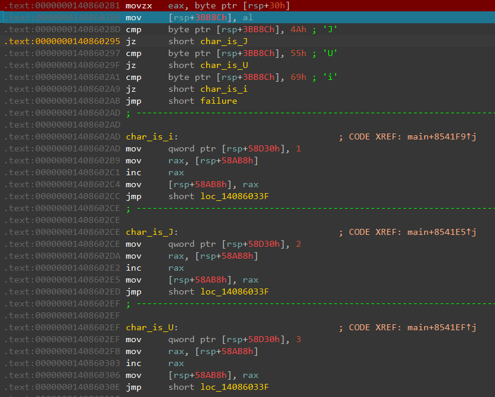This screenshot has width=495, height=397.
Task: Follow the main+8541E5 code xref
Action: pos(441,232)
